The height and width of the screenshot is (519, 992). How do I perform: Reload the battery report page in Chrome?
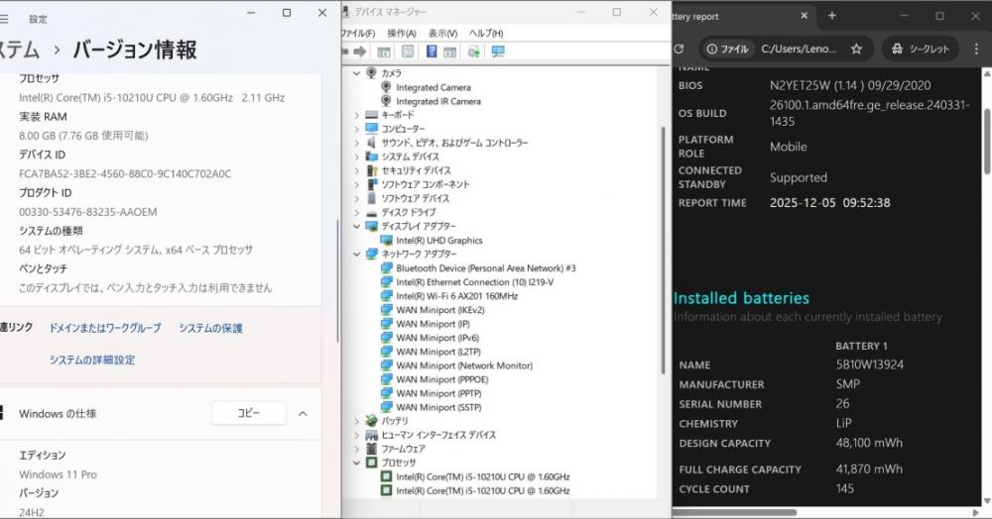(x=680, y=49)
